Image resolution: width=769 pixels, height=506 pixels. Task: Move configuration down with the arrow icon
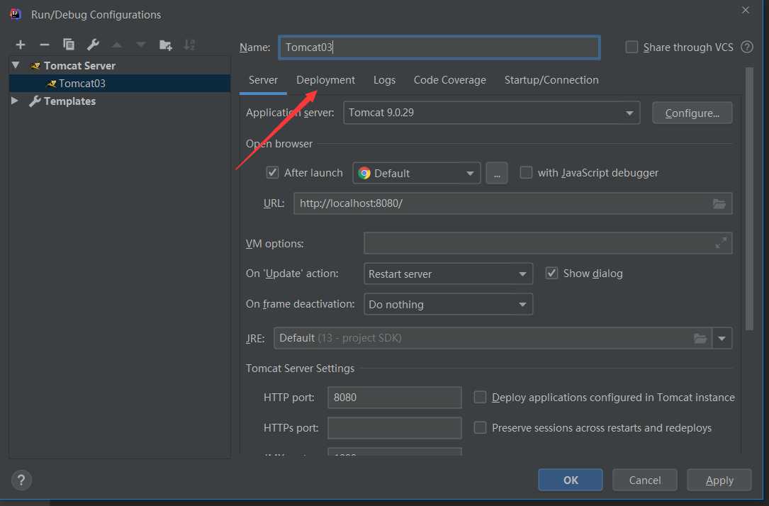[141, 45]
